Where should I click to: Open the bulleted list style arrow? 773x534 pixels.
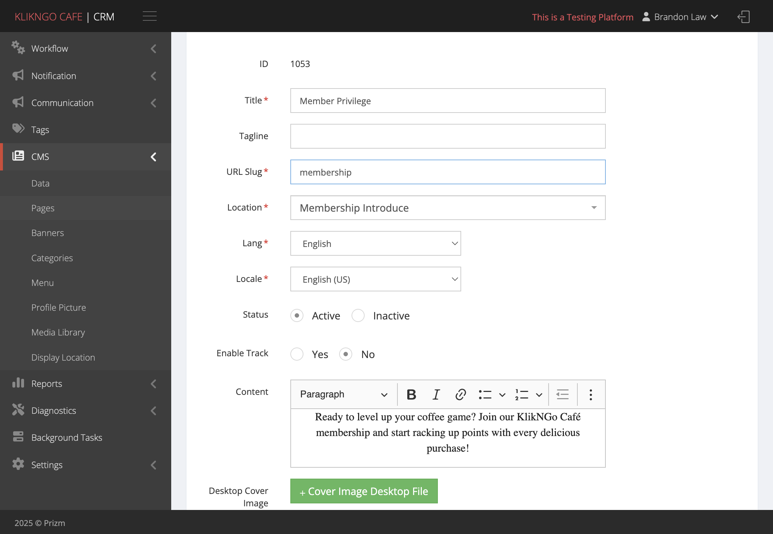tap(502, 394)
